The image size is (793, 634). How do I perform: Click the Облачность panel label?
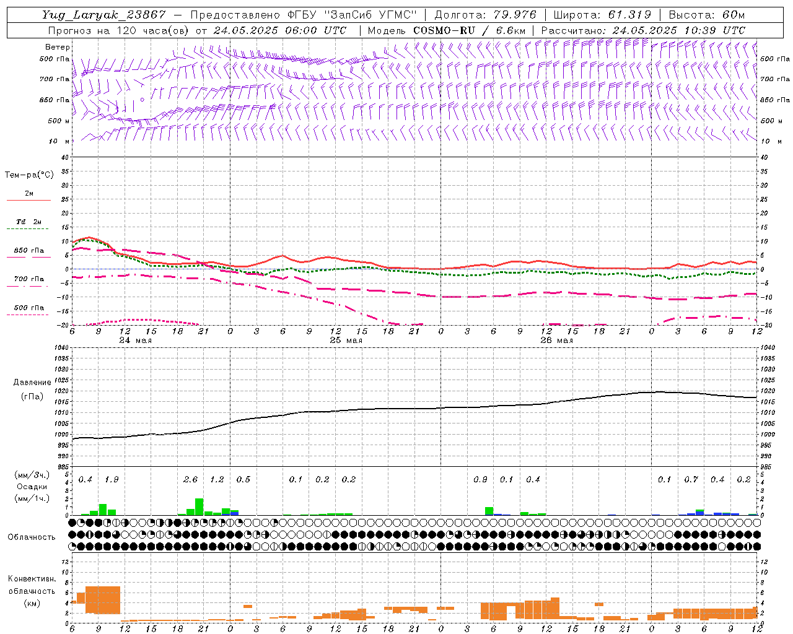(x=31, y=537)
